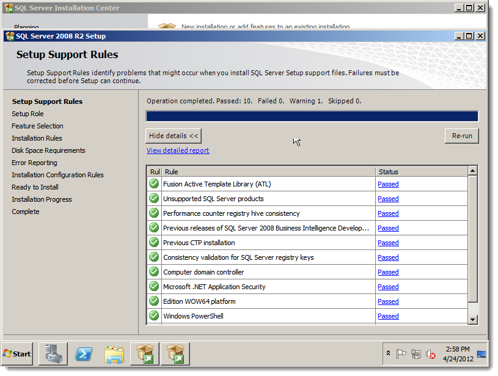Click green check icon for Edition WOW64 platform

click(x=154, y=301)
